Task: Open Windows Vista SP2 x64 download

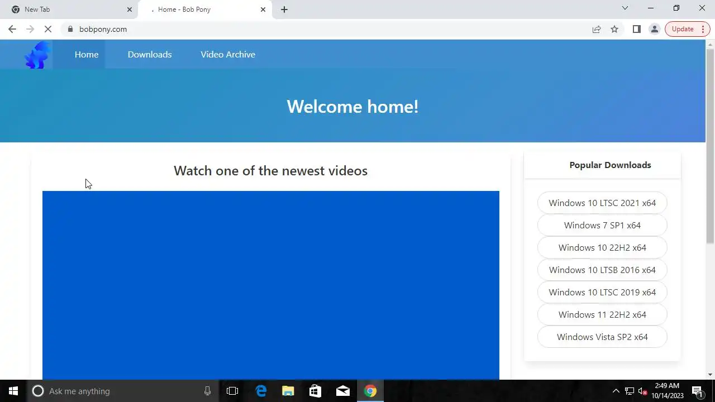Action: pyautogui.click(x=602, y=337)
